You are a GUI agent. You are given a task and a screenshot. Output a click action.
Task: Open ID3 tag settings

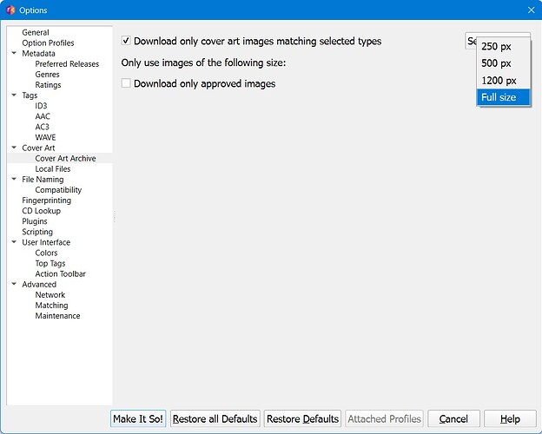coord(41,106)
